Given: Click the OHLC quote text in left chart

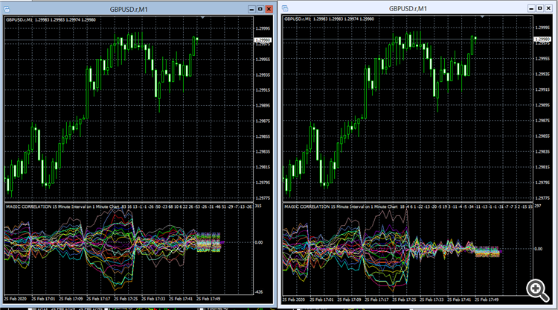Looking at the screenshot, I should click(51, 20).
